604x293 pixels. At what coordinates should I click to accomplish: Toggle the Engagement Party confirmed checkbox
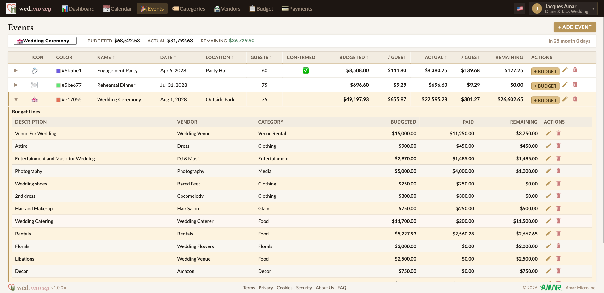[306, 70]
